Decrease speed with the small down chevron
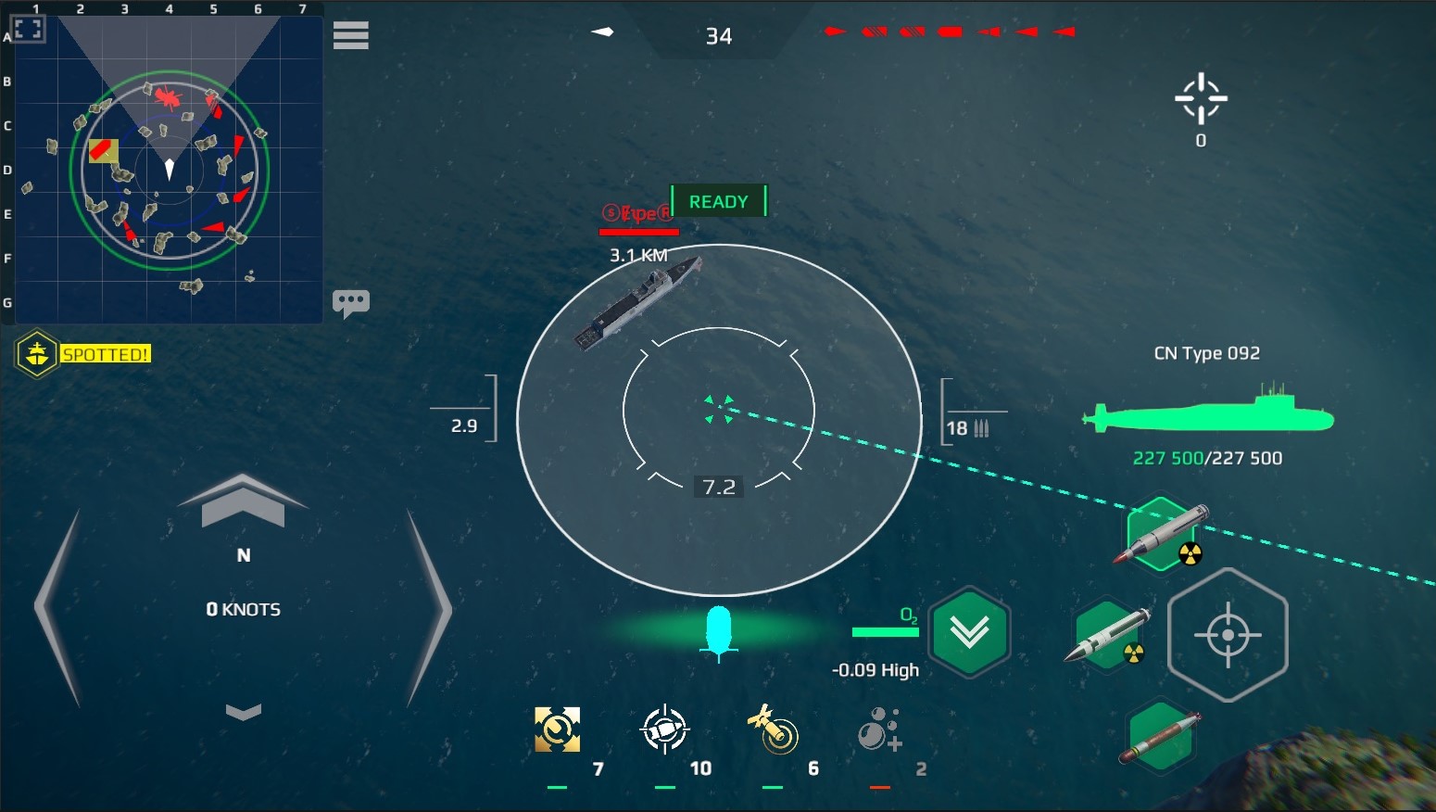Viewport: 1436px width, 812px height. click(x=244, y=712)
